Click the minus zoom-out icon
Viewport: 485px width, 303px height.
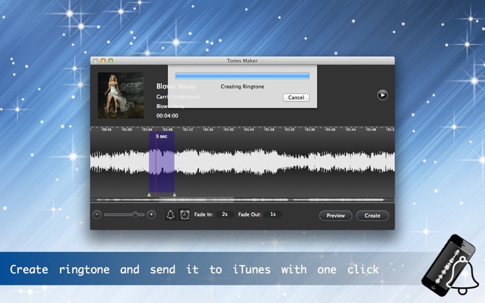click(x=97, y=215)
